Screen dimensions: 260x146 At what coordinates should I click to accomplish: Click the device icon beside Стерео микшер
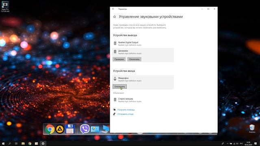tap(115, 99)
